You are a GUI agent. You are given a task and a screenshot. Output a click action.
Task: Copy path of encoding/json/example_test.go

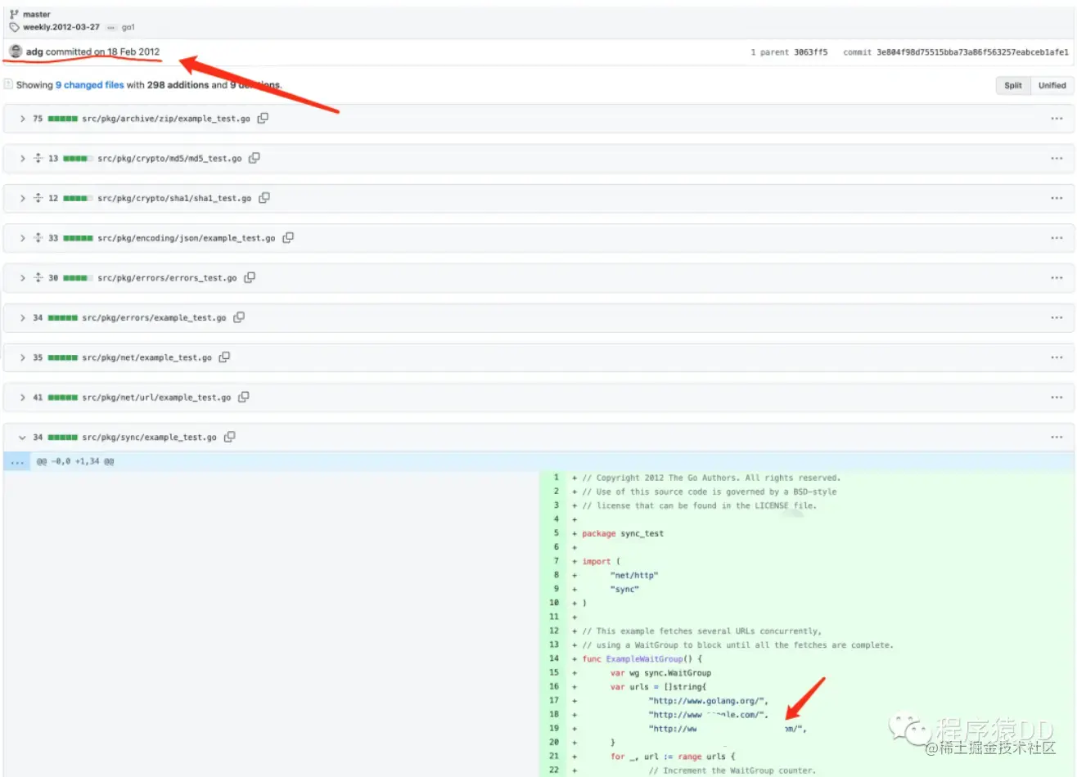pyautogui.click(x=288, y=237)
